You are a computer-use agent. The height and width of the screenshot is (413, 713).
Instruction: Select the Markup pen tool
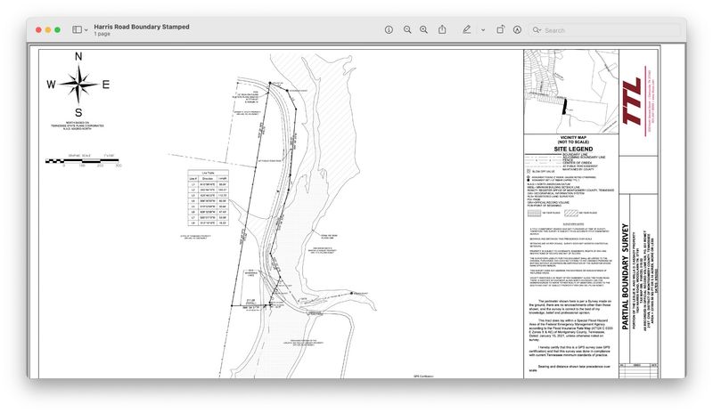tap(466, 29)
